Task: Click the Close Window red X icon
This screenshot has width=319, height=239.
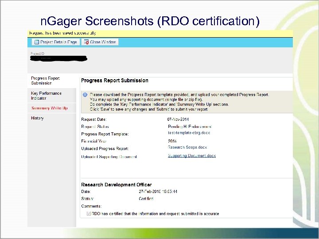Action: click(x=86, y=42)
